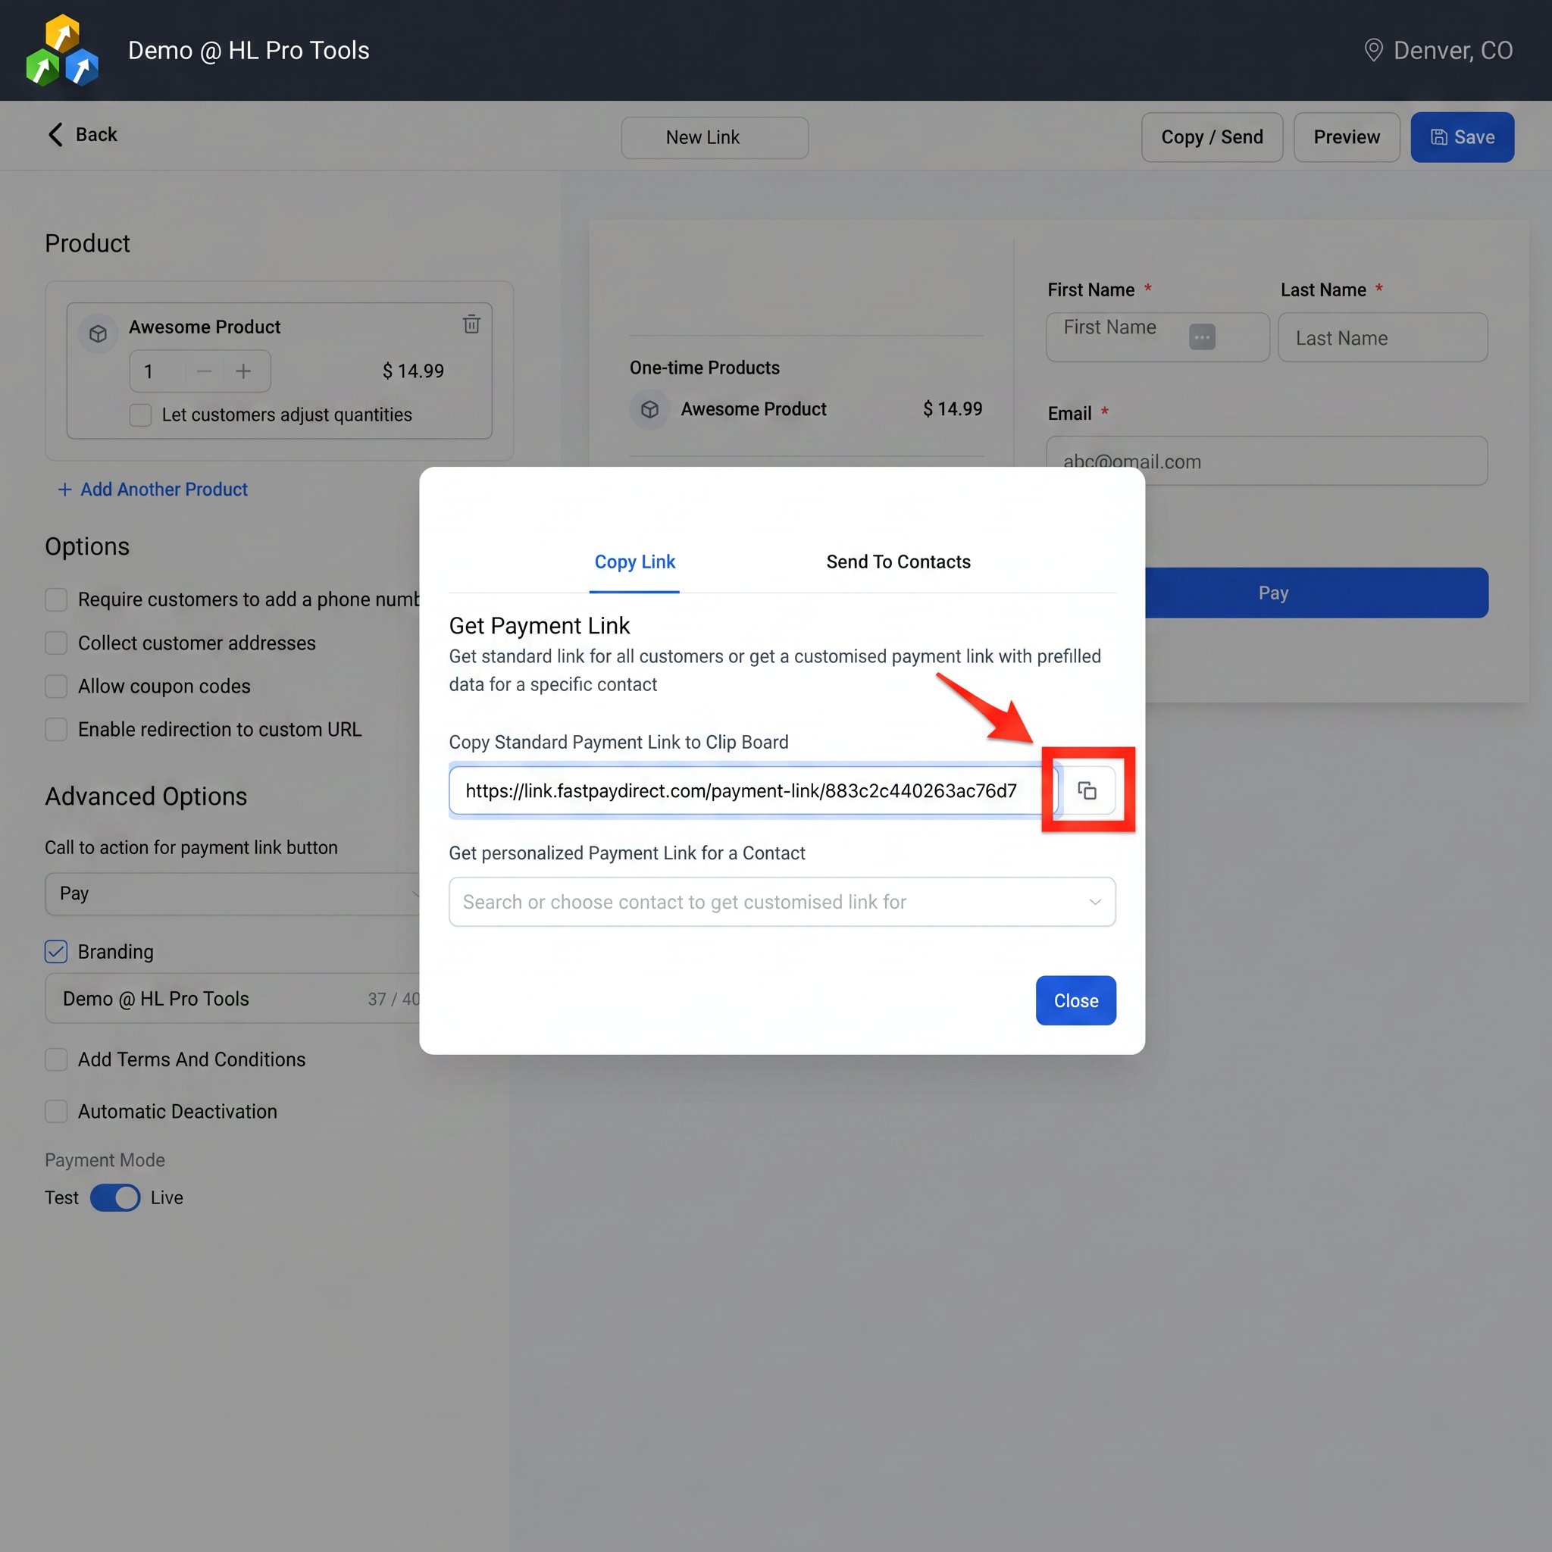The image size is (1552, 1552).
Task: Click the One-time Products label
Action: 705,367
